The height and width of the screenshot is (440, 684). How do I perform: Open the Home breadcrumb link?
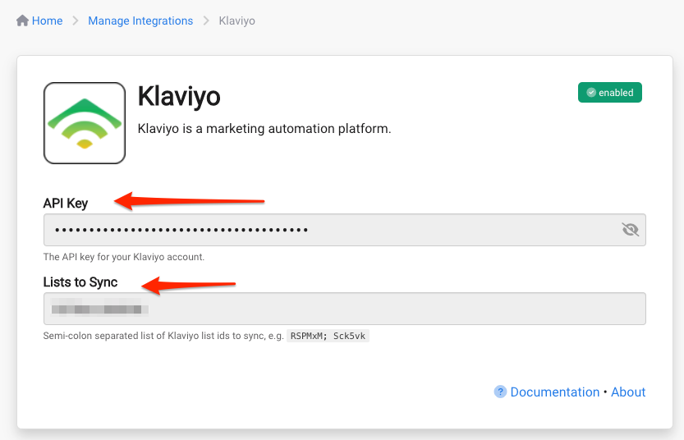tap(47, 21)
